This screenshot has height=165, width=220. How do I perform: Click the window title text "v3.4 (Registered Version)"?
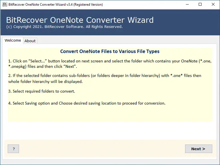85,5
